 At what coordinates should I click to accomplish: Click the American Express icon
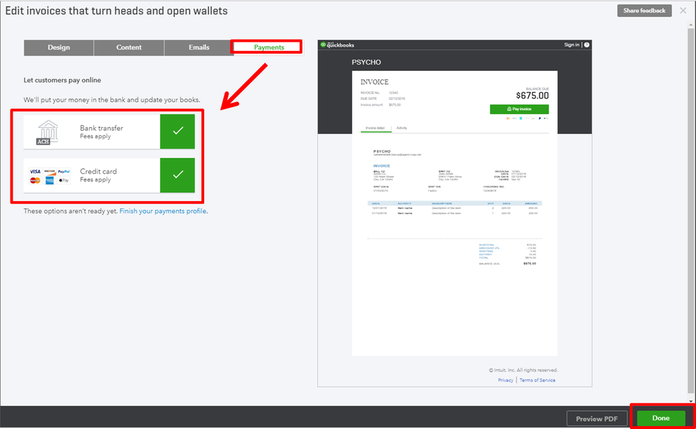click(x=49, y=179)
